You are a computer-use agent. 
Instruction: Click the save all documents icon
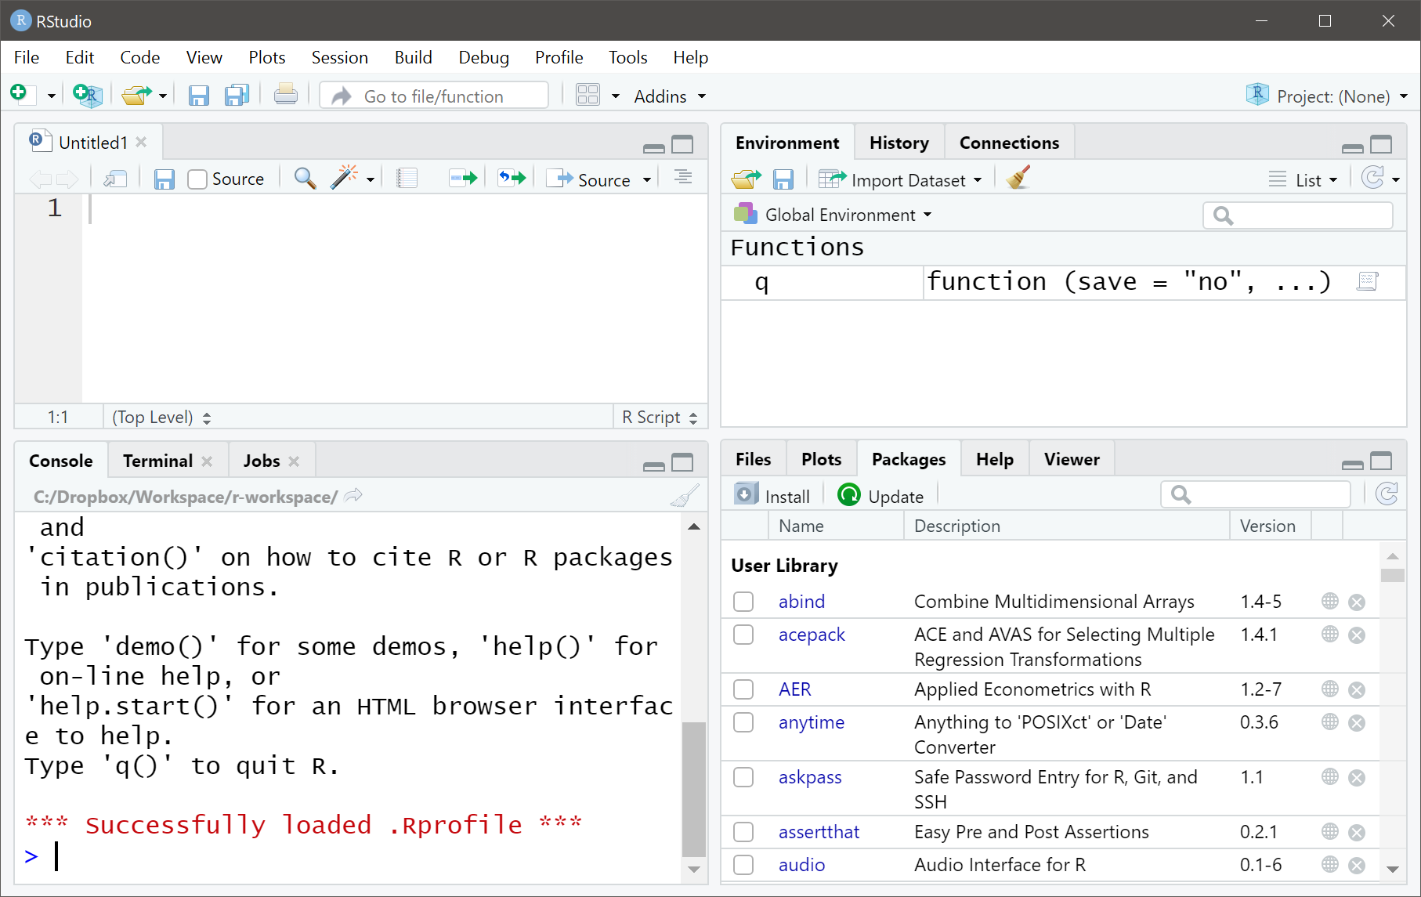click(237, 95)
